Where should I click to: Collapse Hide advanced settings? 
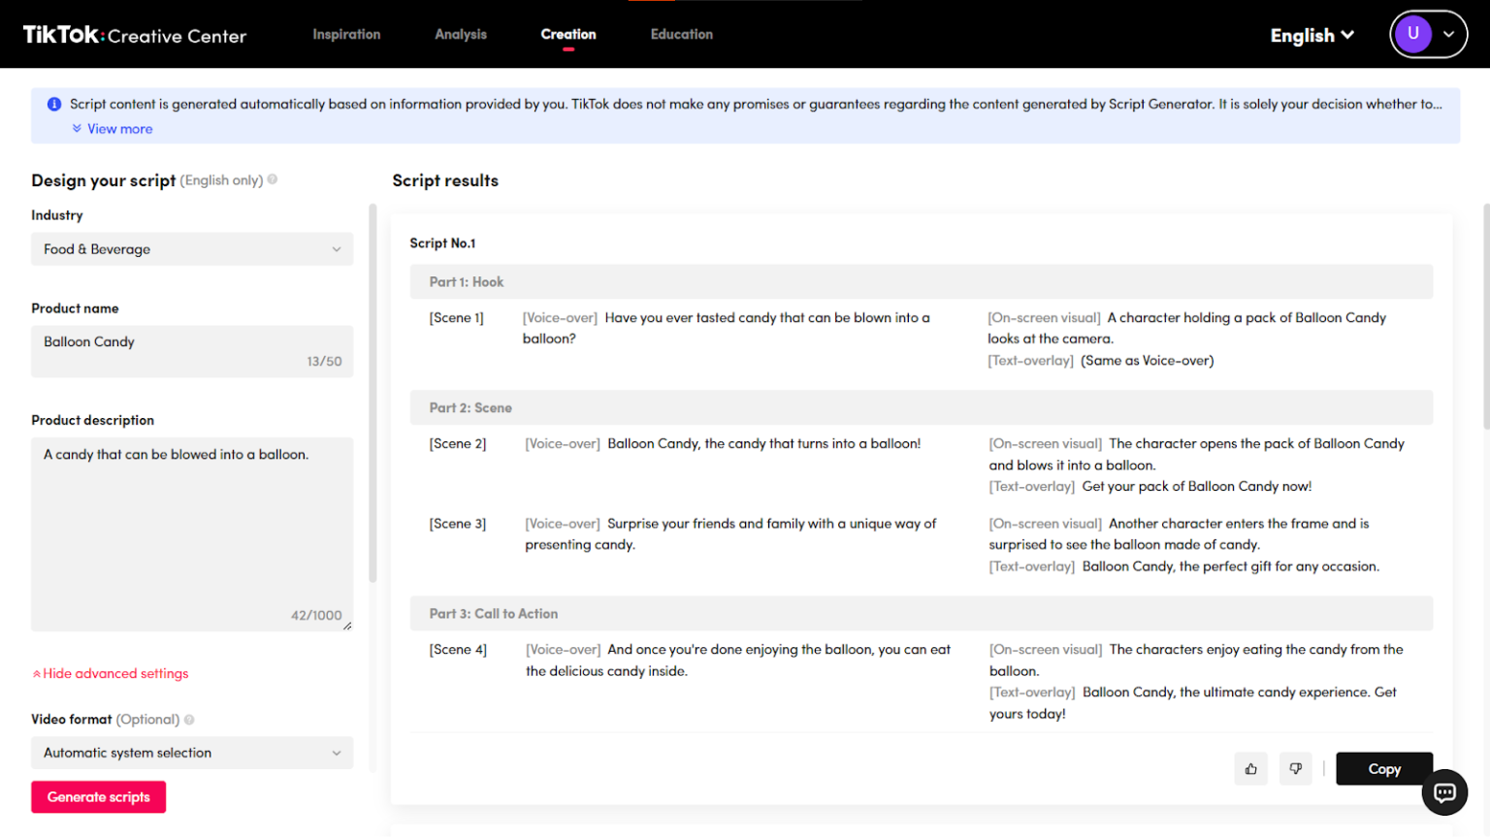click(111, 673)
